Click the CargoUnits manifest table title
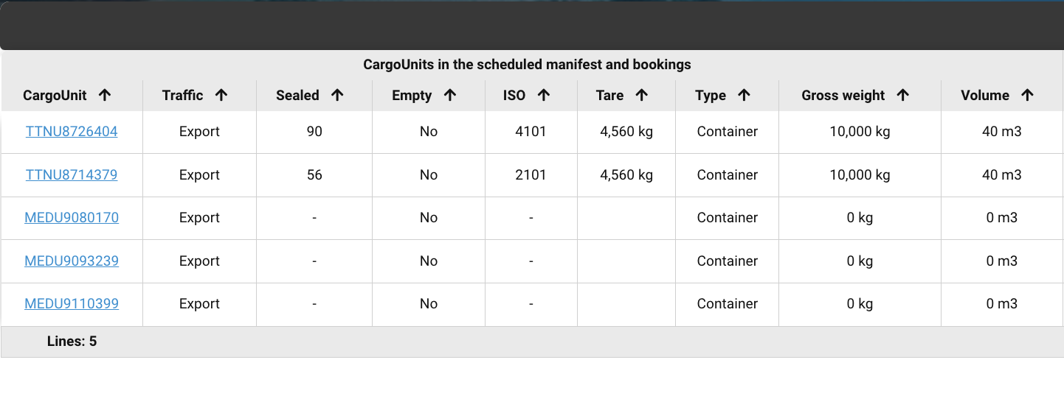Image resolution: width=1064 pixels, height=396 pixels. pos(527,65)
